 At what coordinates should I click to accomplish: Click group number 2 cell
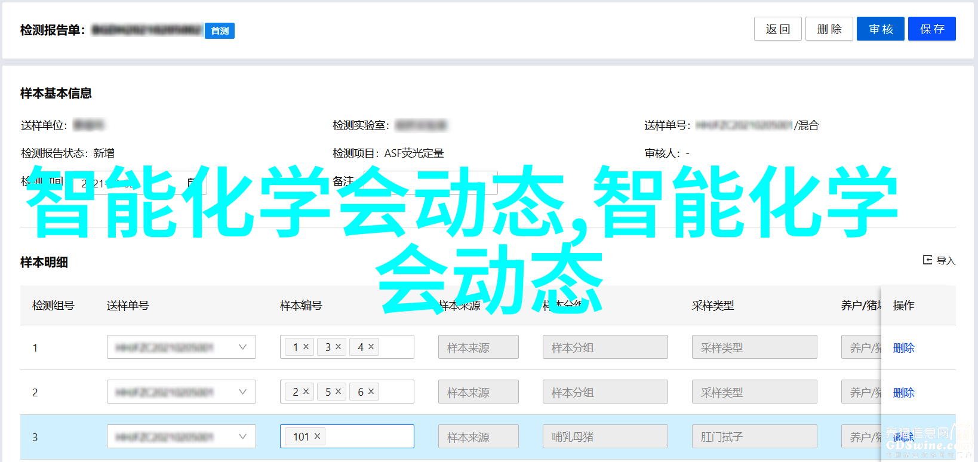[35, 392]
